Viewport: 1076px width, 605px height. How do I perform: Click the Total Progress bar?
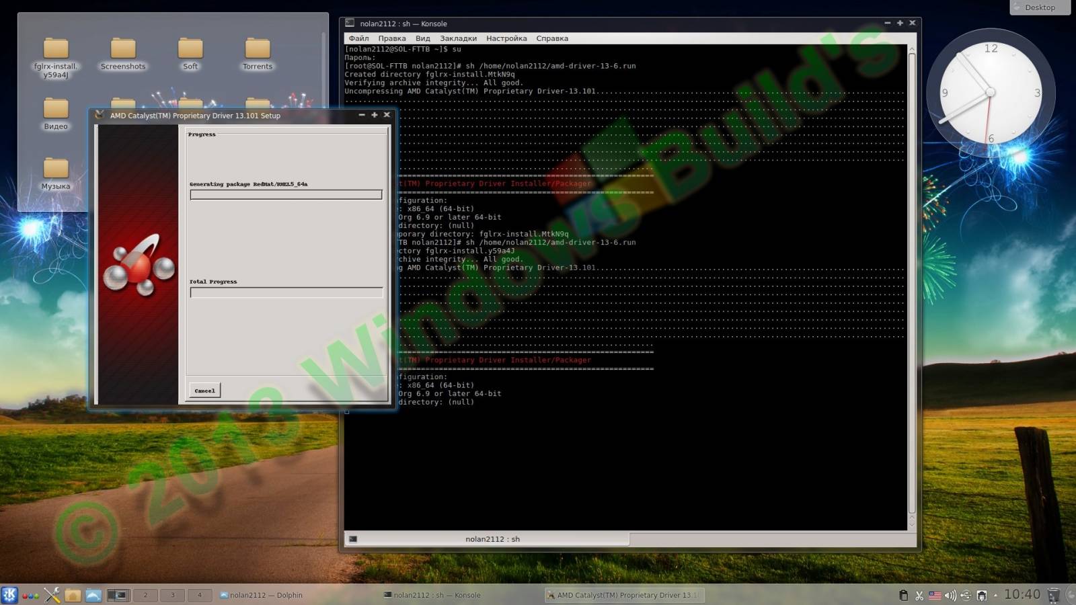tap(286, 292)
